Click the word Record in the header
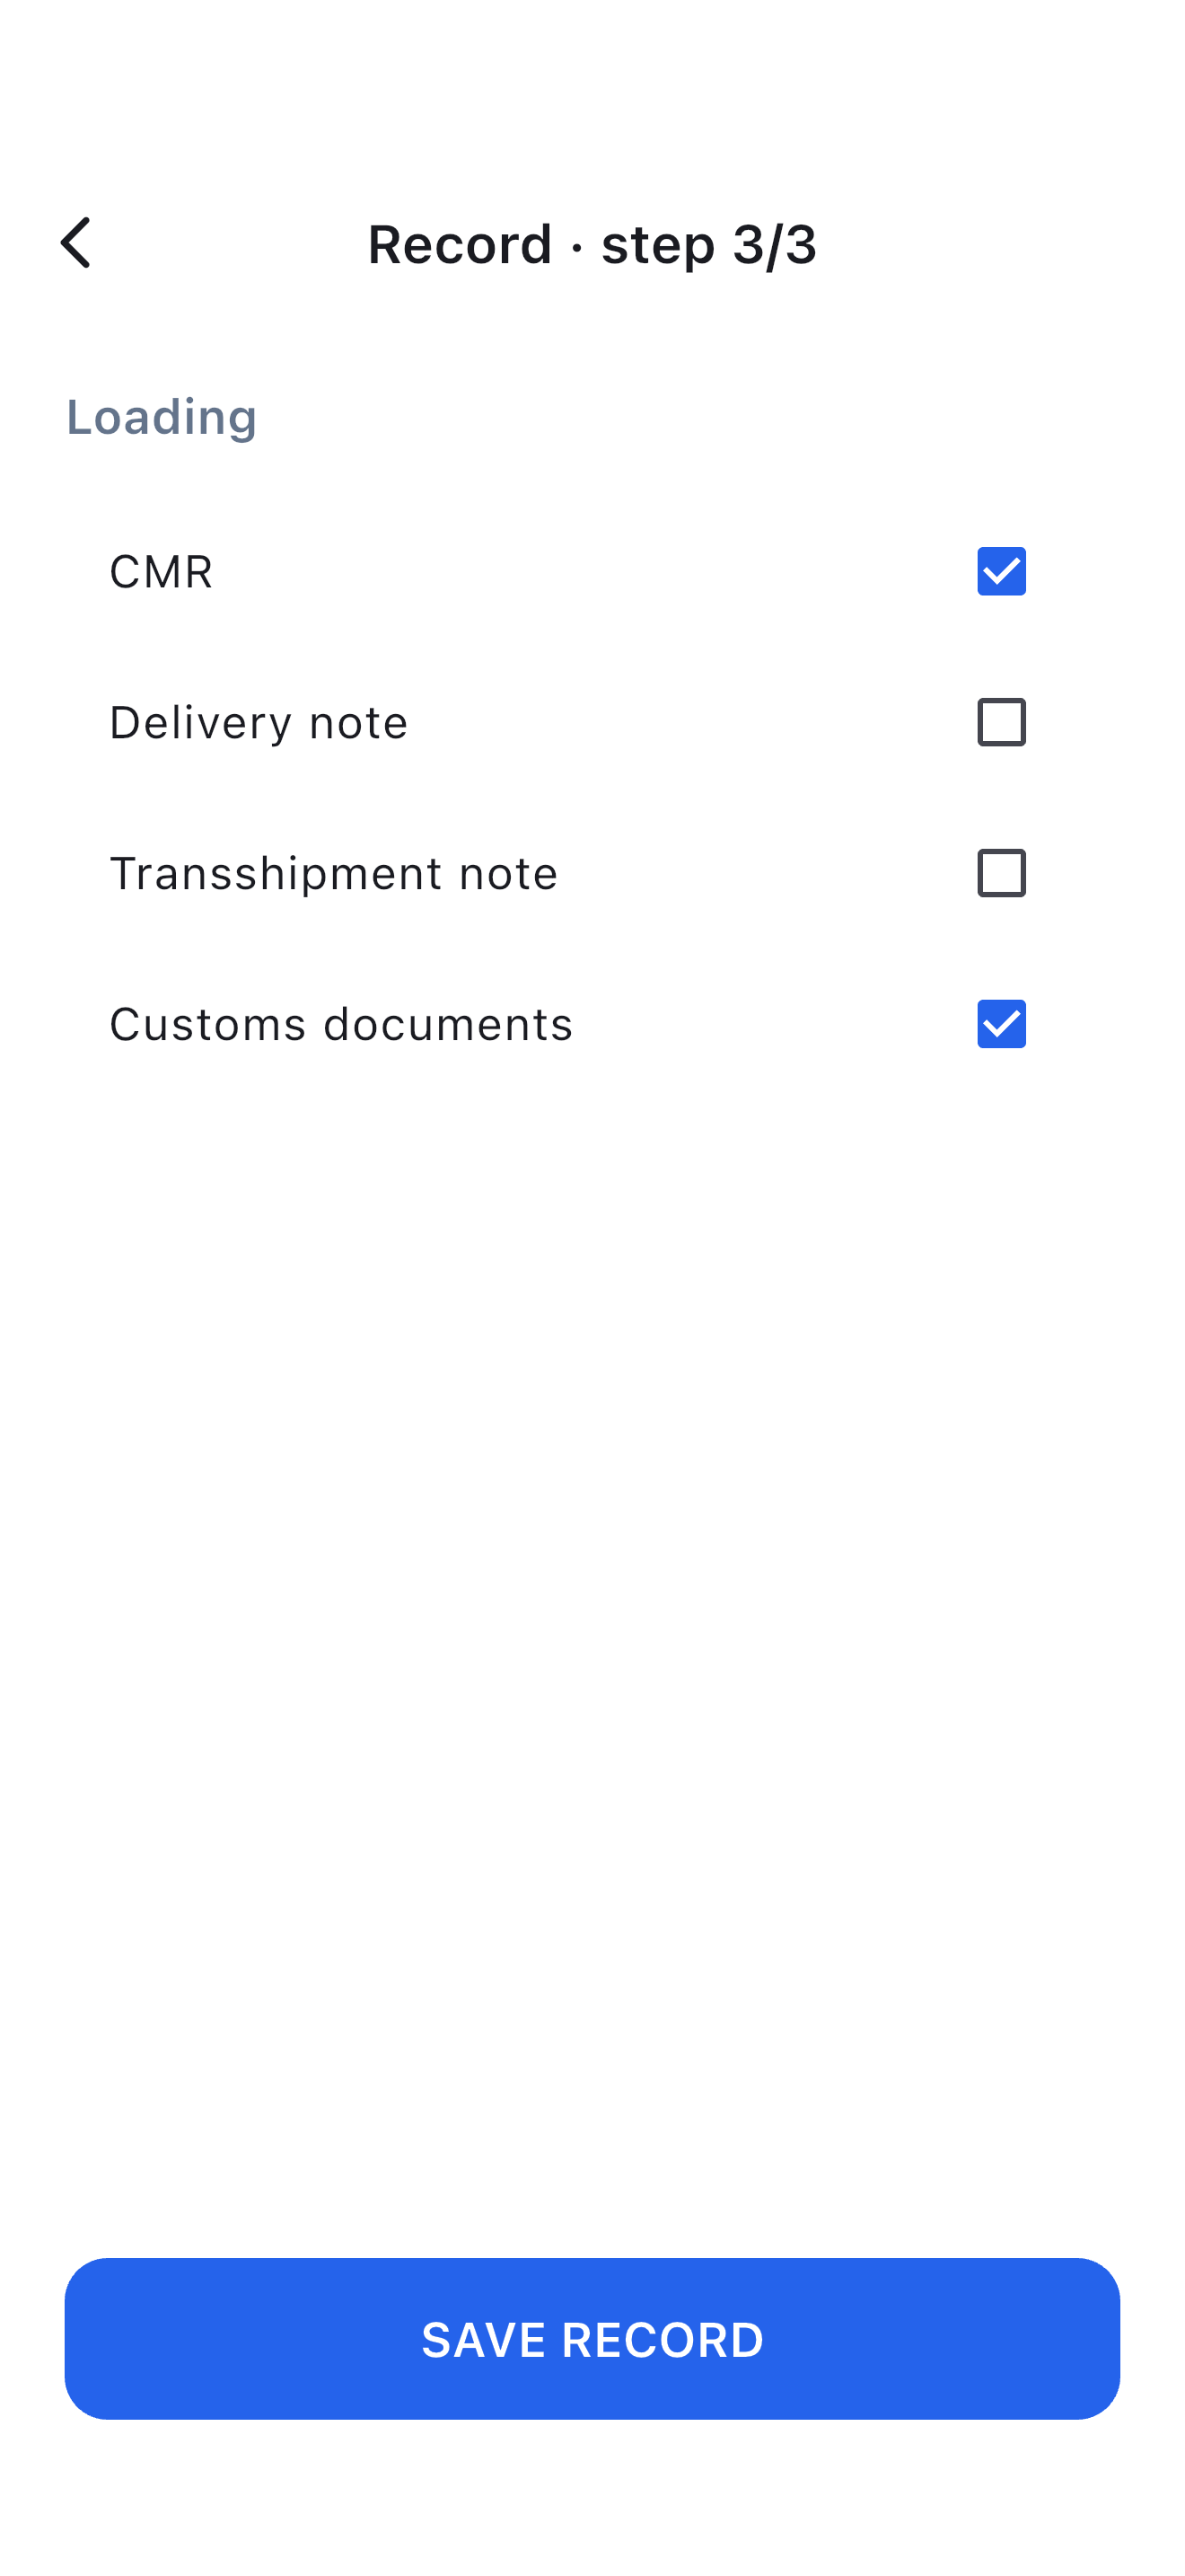 [461, 244]
